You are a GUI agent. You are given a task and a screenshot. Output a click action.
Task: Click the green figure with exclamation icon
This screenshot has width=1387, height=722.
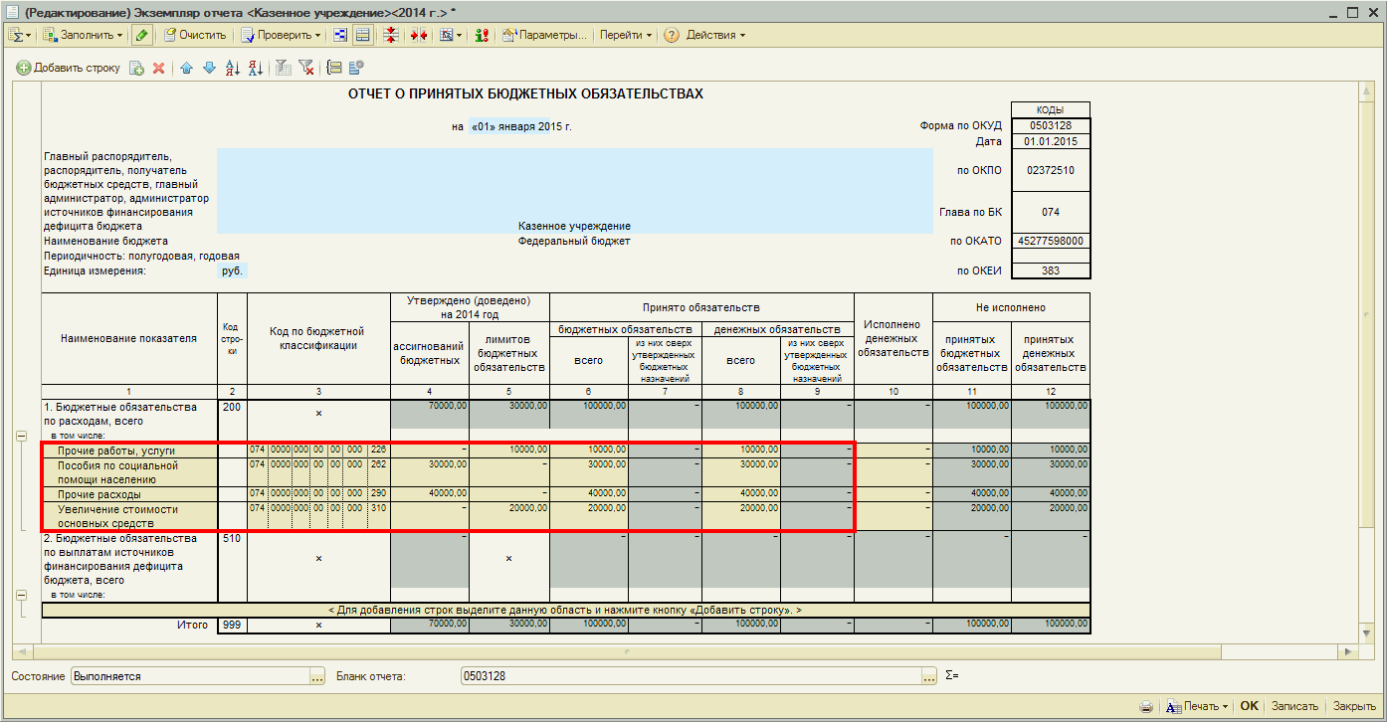coord(482,35)
